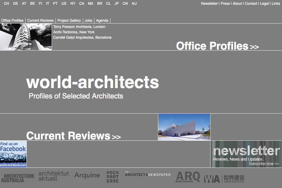Open Carreté Gelpí Arquitectes, Barcelona profile

pyautogui.click(x=82, y=37)
